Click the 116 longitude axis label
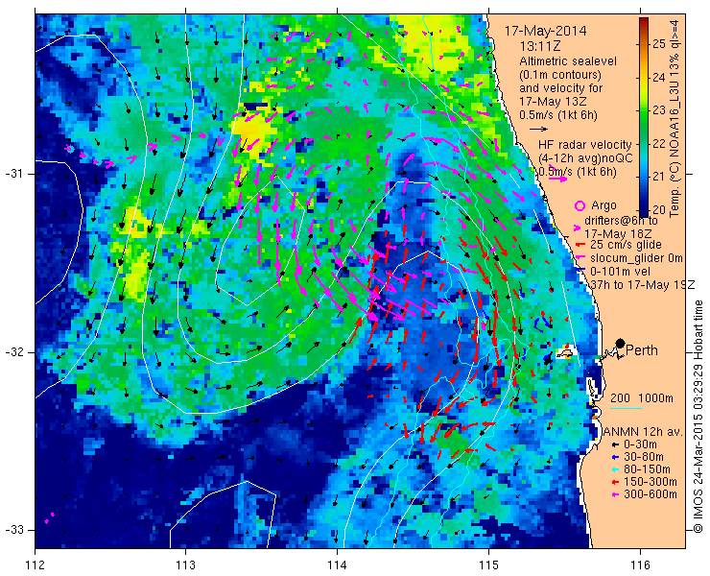The image size is (710, 576). [640, 564]
